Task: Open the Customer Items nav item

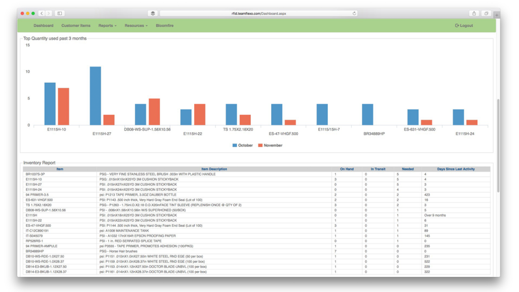Action: click(x=76, y=25)
